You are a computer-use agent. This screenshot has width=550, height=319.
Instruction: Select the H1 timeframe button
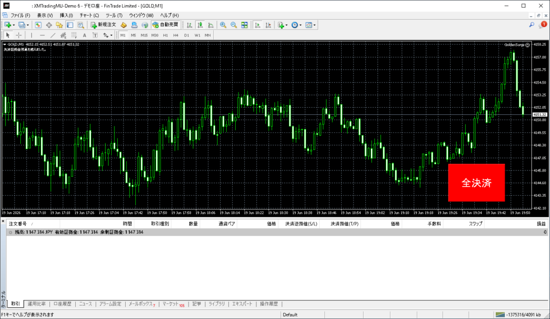click(x=165, y=35)
